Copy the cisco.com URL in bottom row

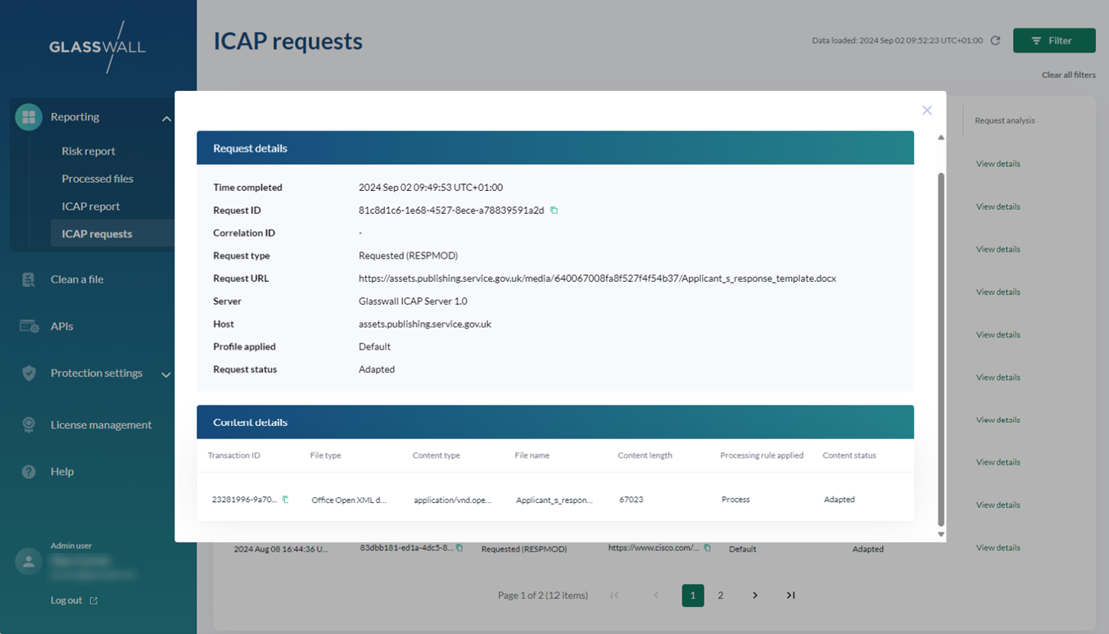pos(707,548)
